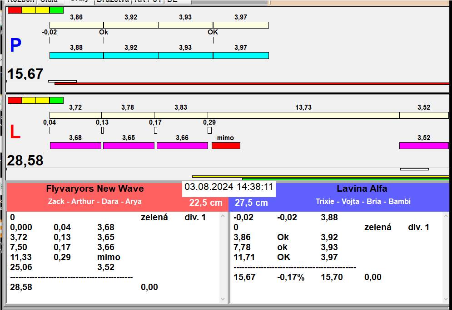Click the 13,73 segment in lane L timeline
Viewport: 452px width, 310px height.
[303, 115]
